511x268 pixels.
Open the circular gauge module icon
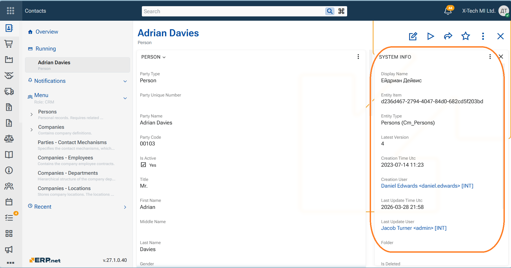(x=9, y=170)
